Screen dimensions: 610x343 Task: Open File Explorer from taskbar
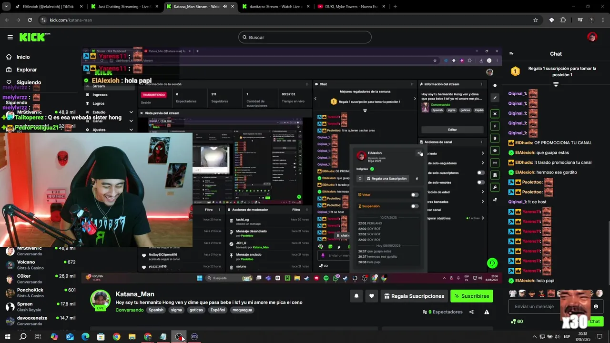(132, 337)
